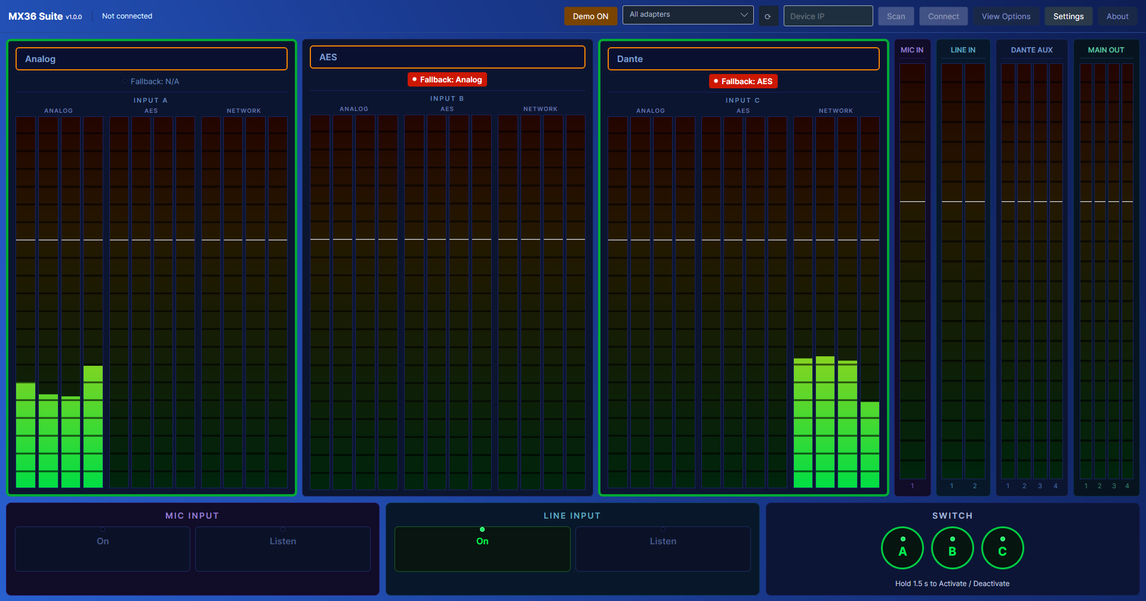
Task: Click the Fallback: Analog badge
Action: click(447, 79)
